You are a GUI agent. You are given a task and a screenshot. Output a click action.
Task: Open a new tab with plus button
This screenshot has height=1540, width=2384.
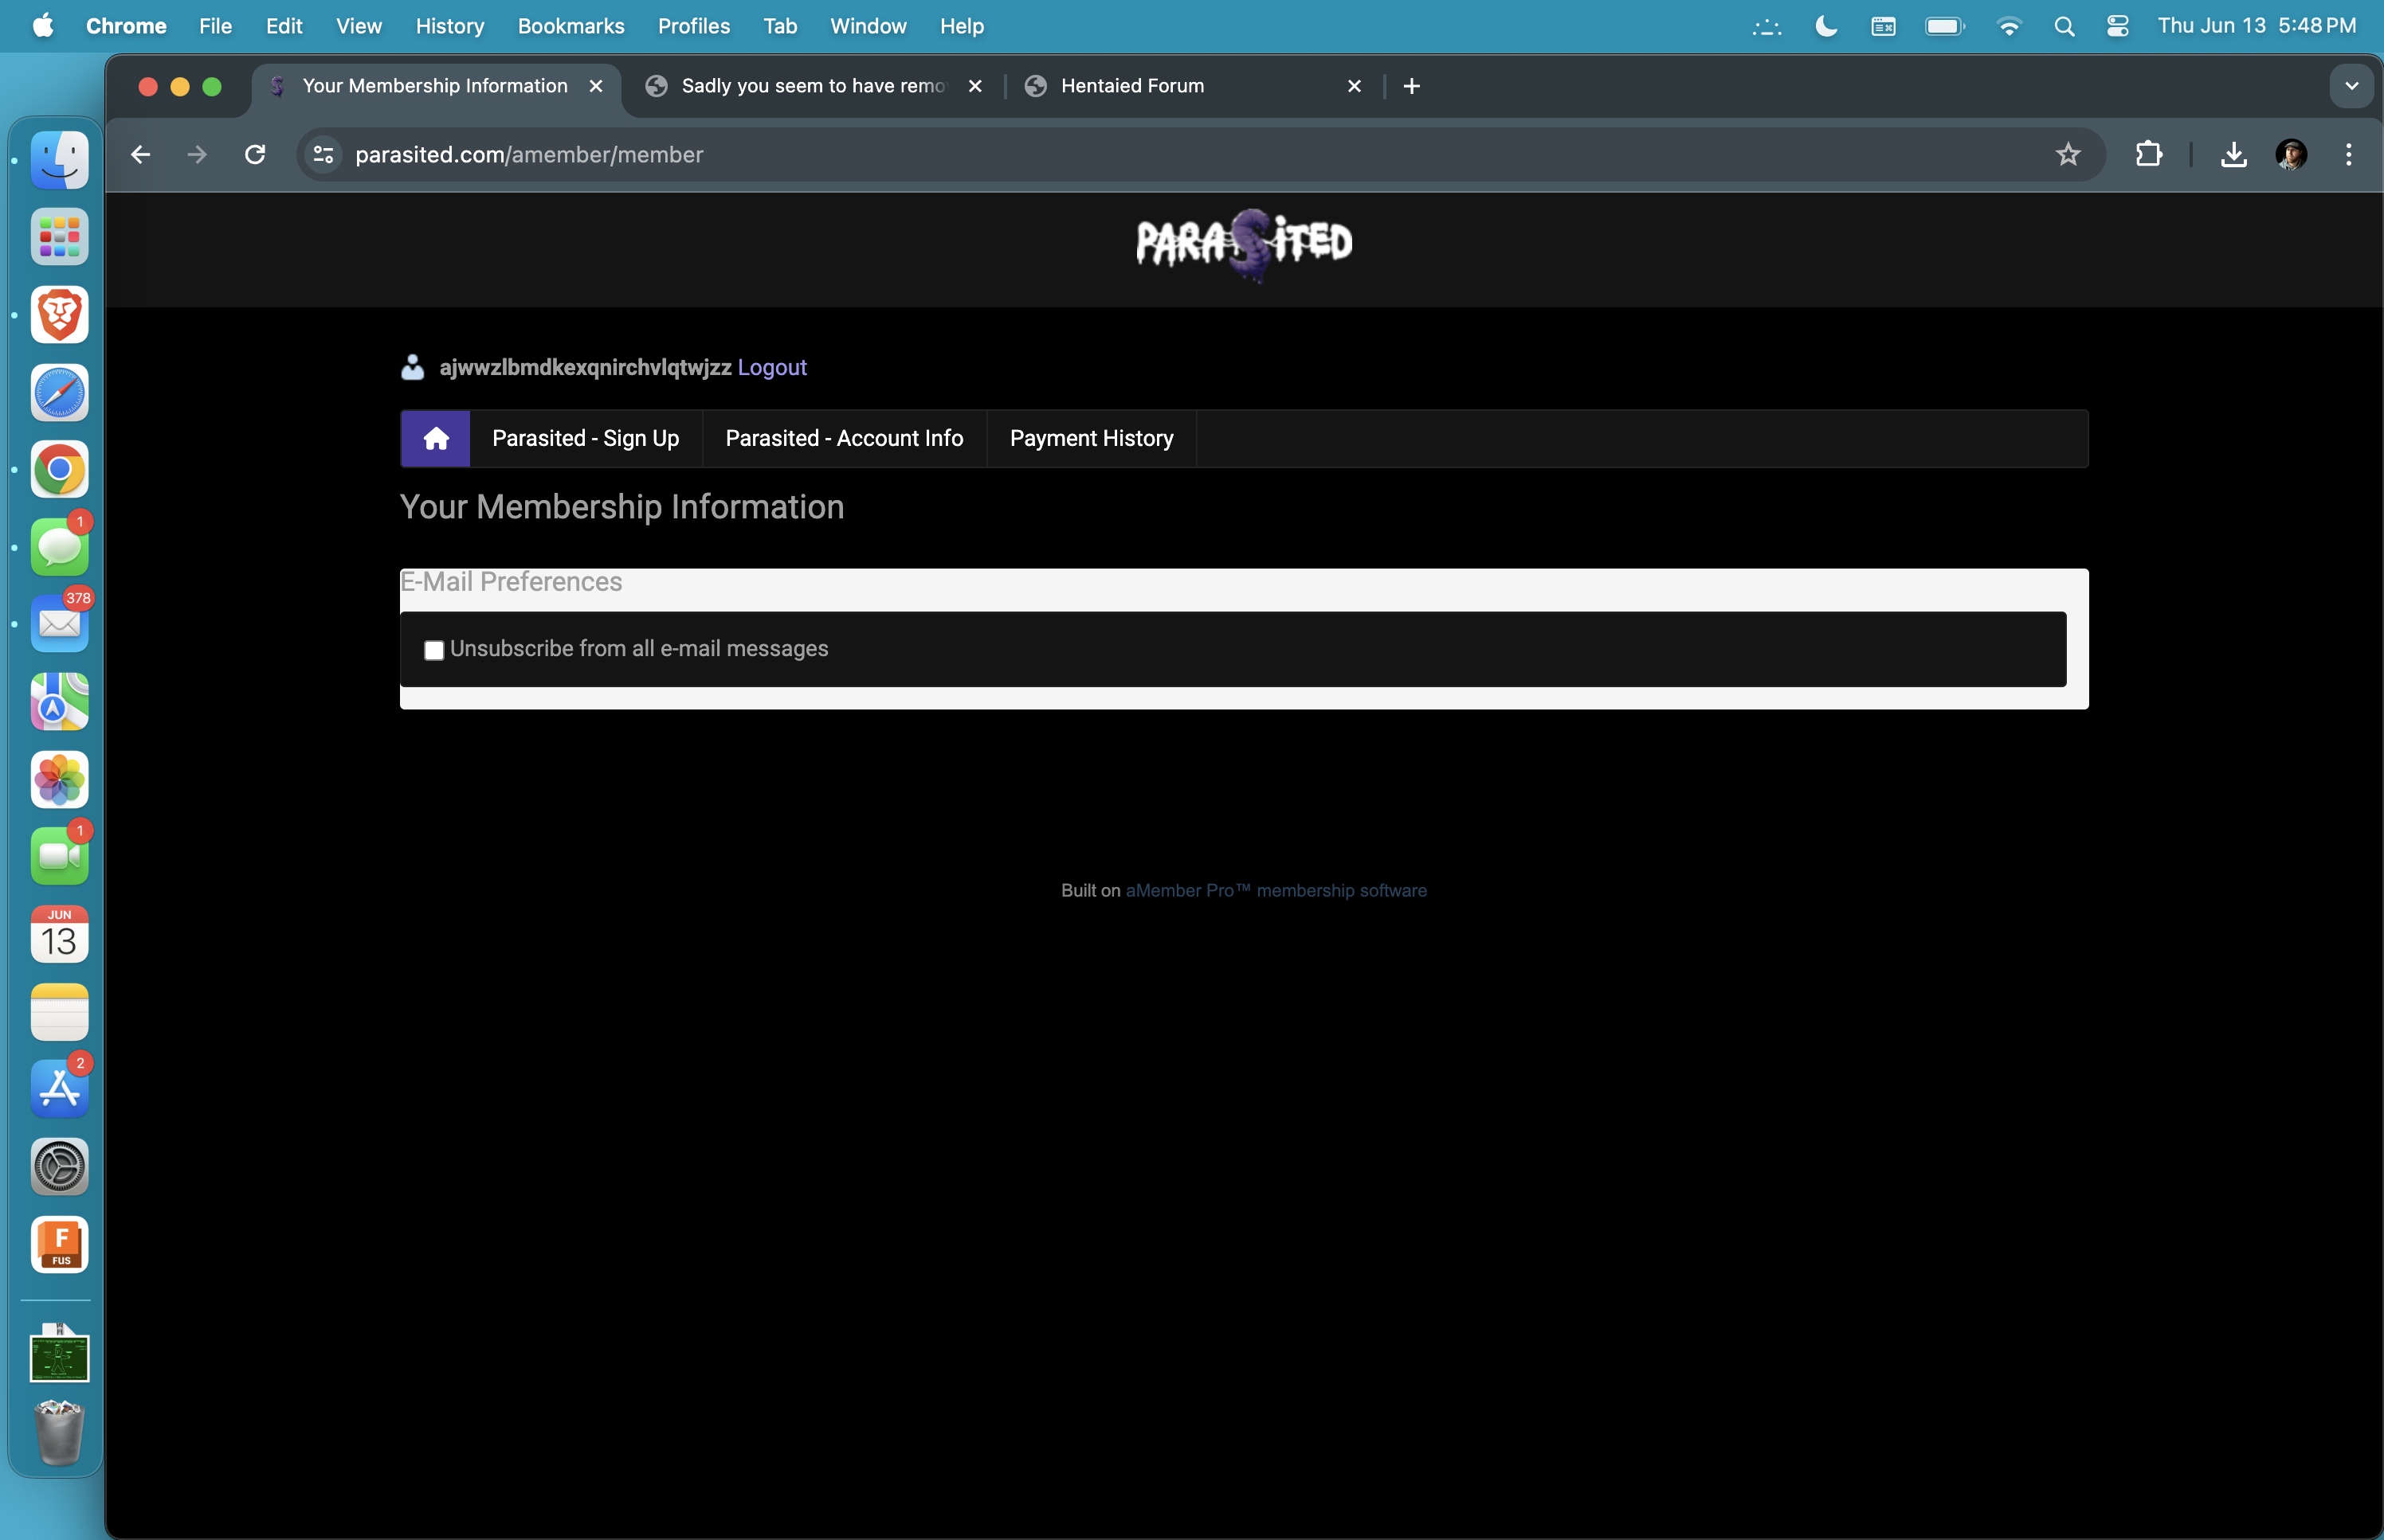(1410, 86)
